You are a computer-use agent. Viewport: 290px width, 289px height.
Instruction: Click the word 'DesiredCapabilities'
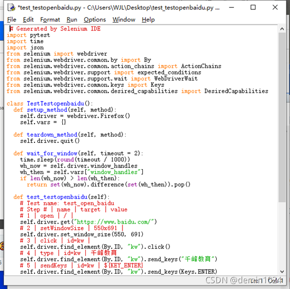[x=236, y=91]
